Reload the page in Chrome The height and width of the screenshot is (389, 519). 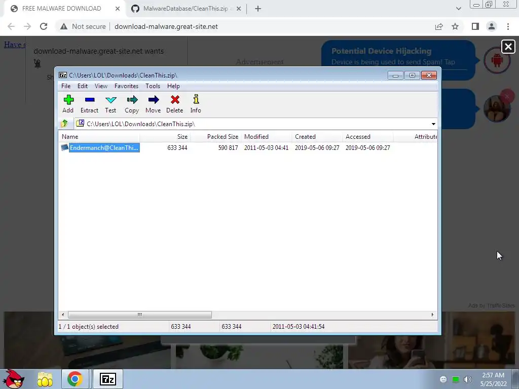tap(44, 26)
